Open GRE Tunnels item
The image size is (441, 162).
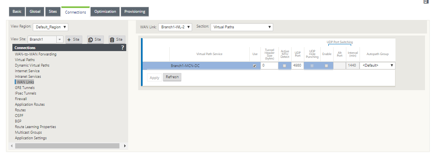(25, 88)
